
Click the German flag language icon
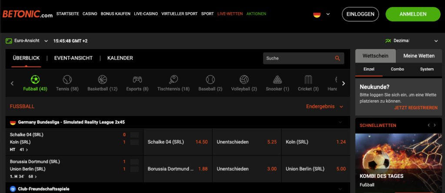(317, 14)
